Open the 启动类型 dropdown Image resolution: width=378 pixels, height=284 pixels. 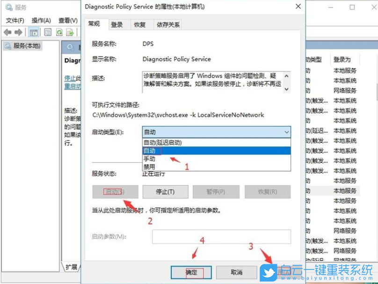click(285, 132)
